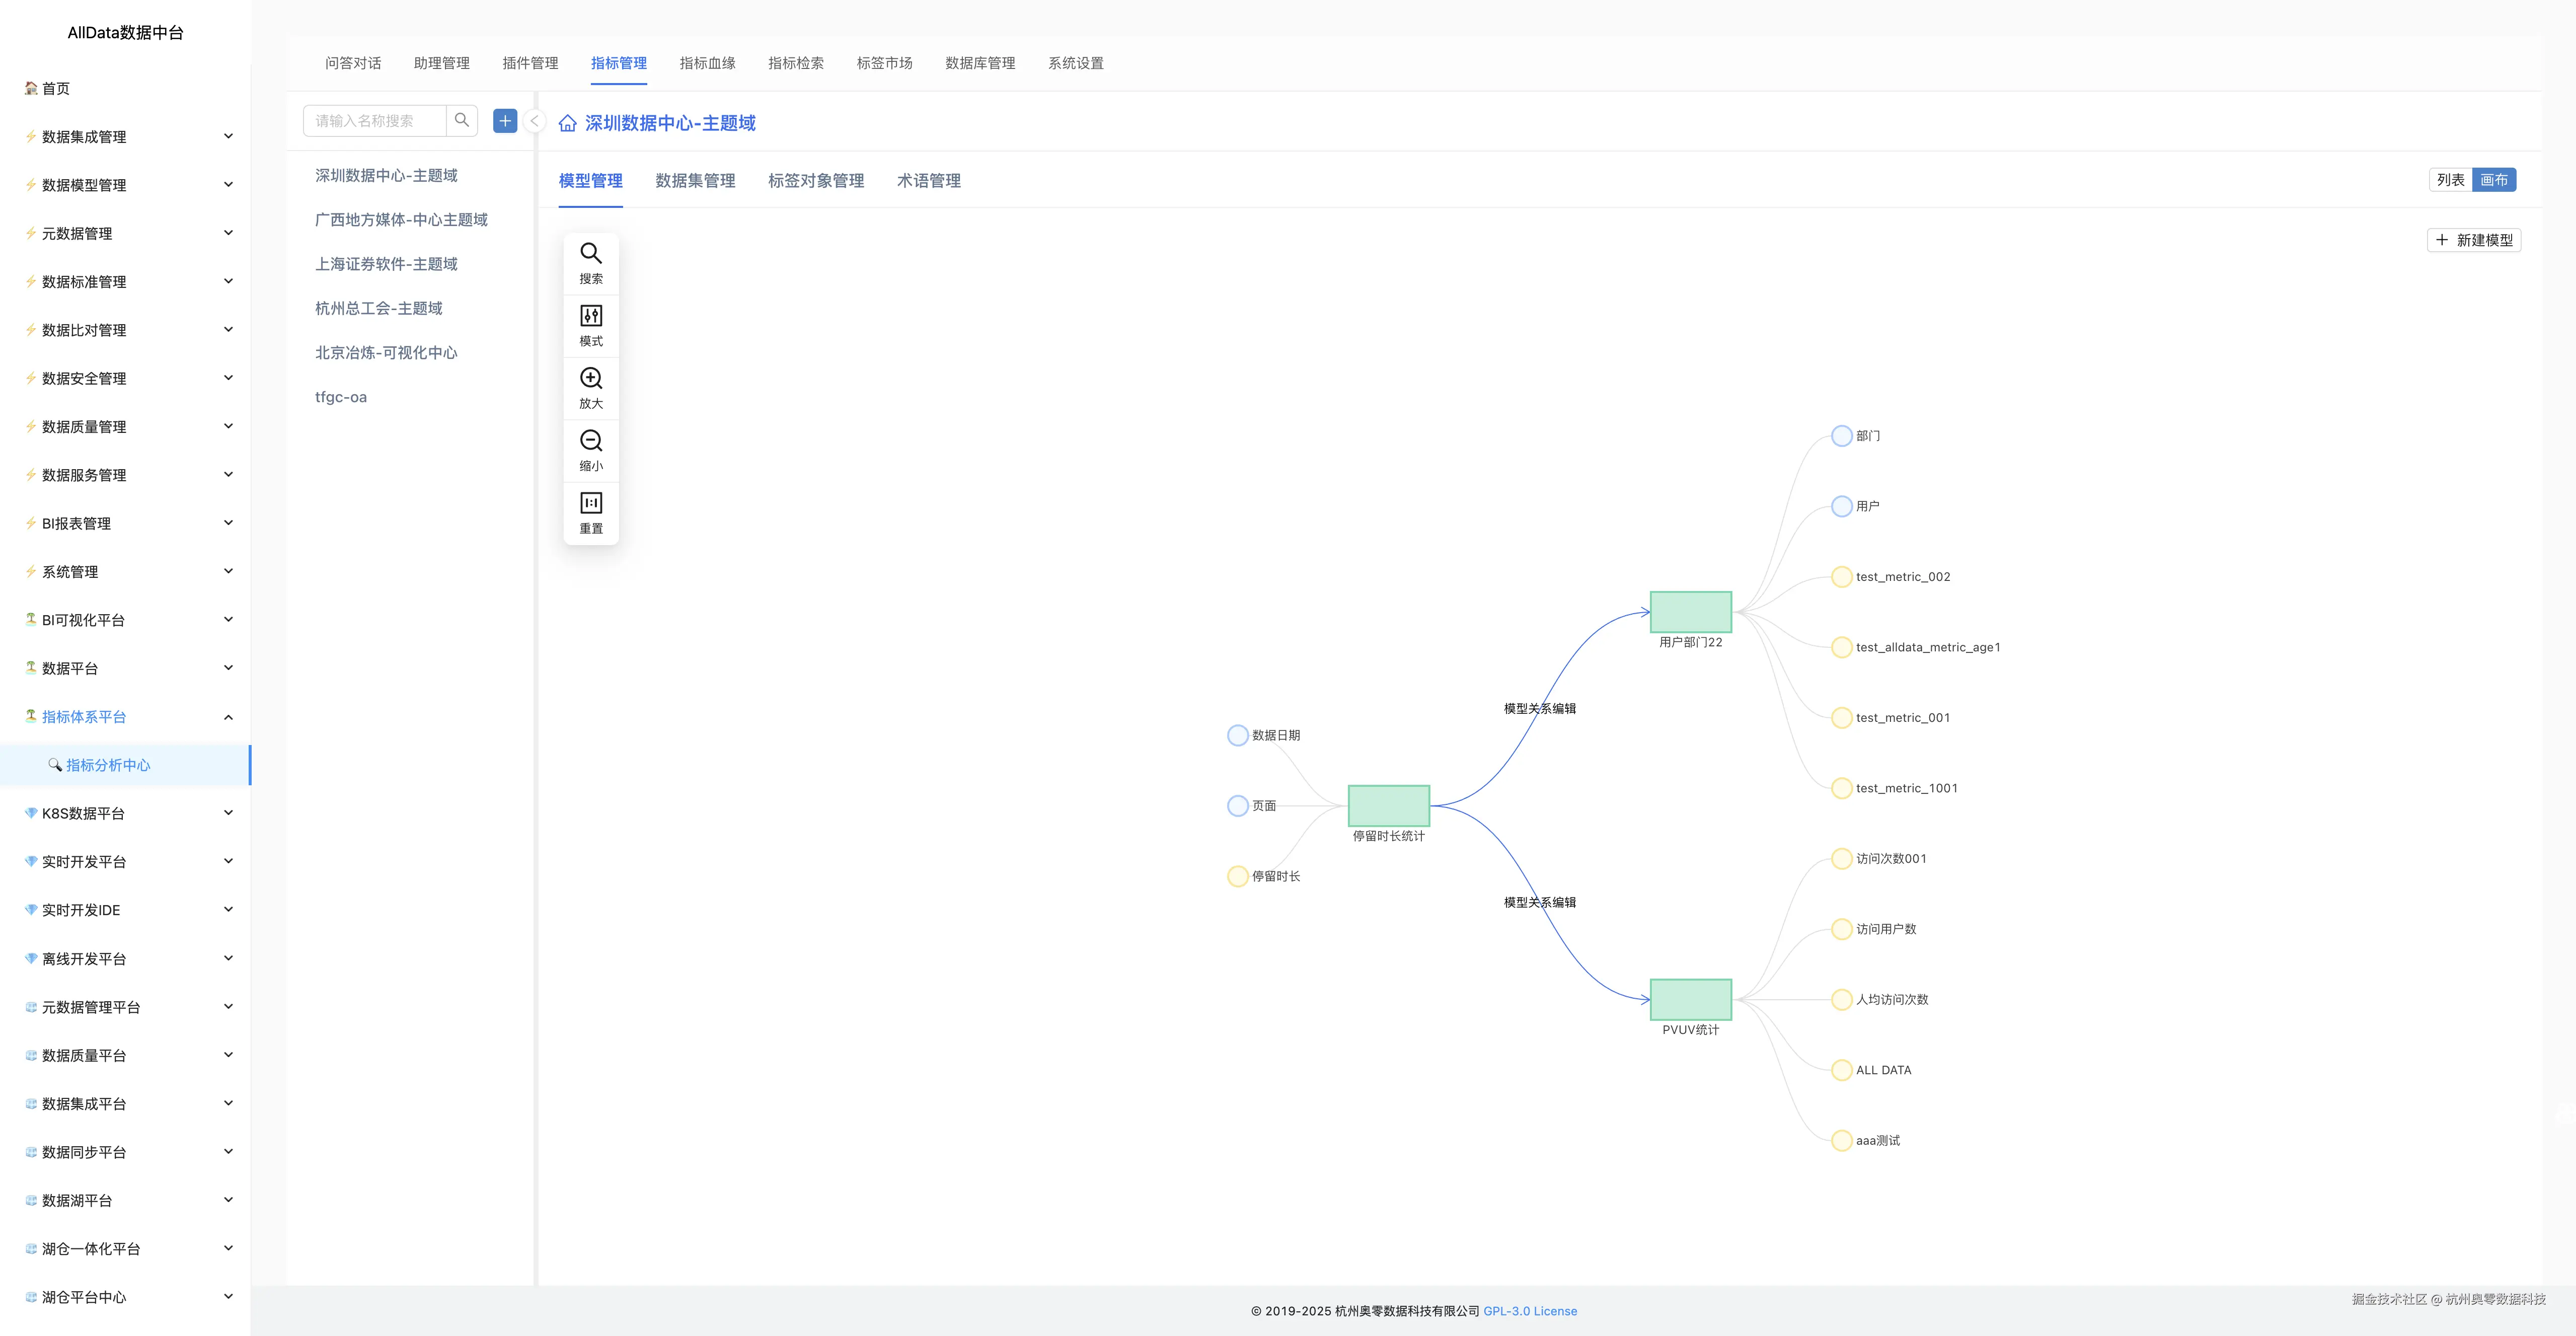This screenshot has height=1336, width=2576.
Task: Zoom out with the 缩小 tool
Action: click(591, 441)
